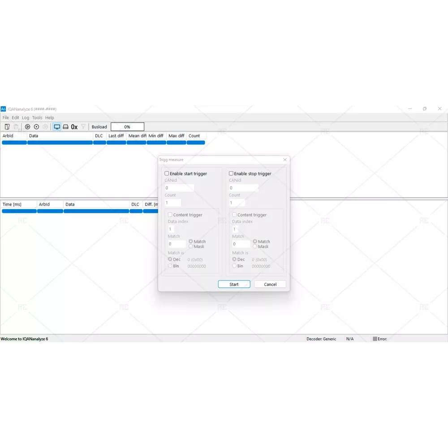
Task: Click the filter funnel toolbar icon
Action: [83, 127]
